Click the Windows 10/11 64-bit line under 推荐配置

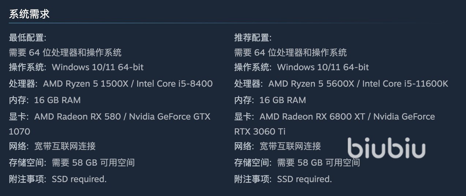pyautogui.click(x=323, y=67)
